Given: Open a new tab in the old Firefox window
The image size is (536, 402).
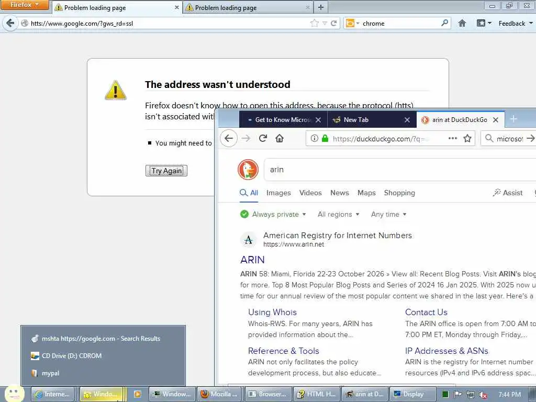Looking at the screenshot, I should tap(321, 7).
